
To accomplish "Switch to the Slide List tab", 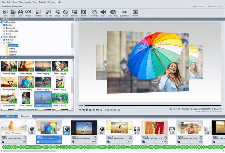I will (x=10, y=116).
